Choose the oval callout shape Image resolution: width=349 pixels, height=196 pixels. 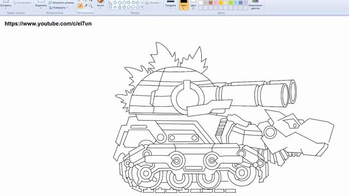pyautogui.click(x=133, y=7)
